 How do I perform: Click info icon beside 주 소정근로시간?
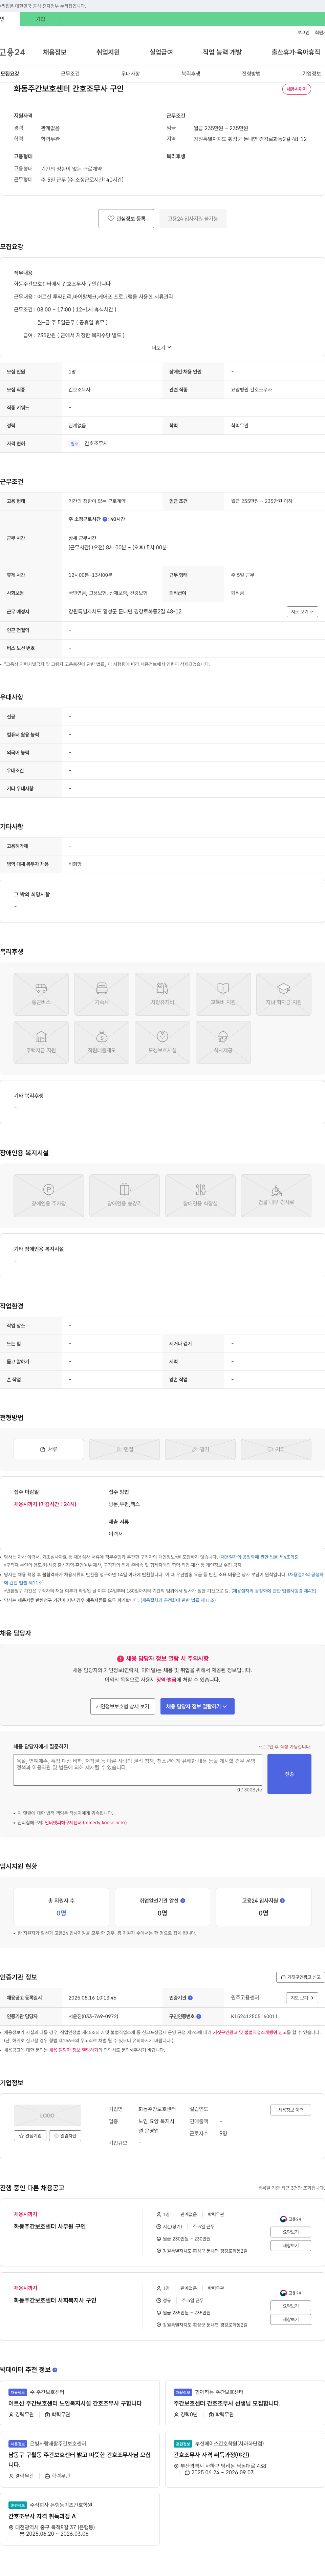coord(105,519)
